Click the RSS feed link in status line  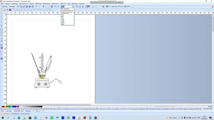(14, 109)
